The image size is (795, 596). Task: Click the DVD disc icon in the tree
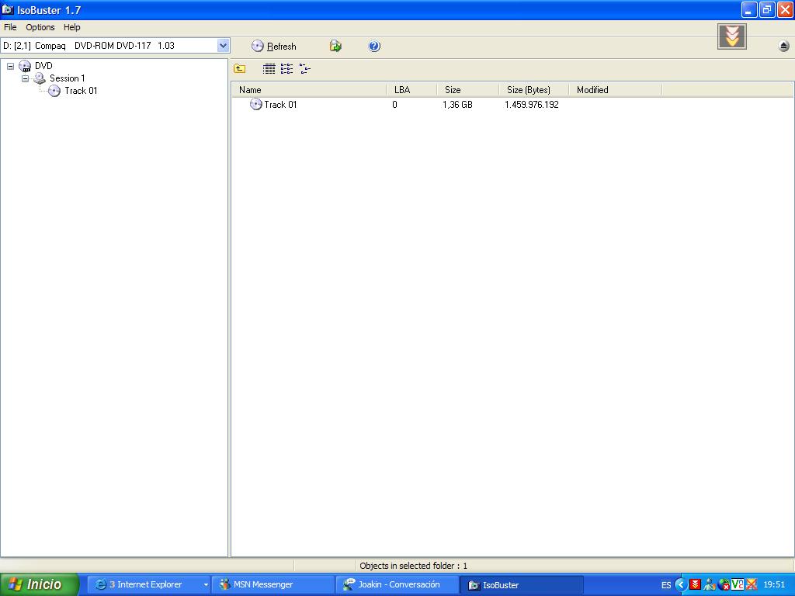25,66
